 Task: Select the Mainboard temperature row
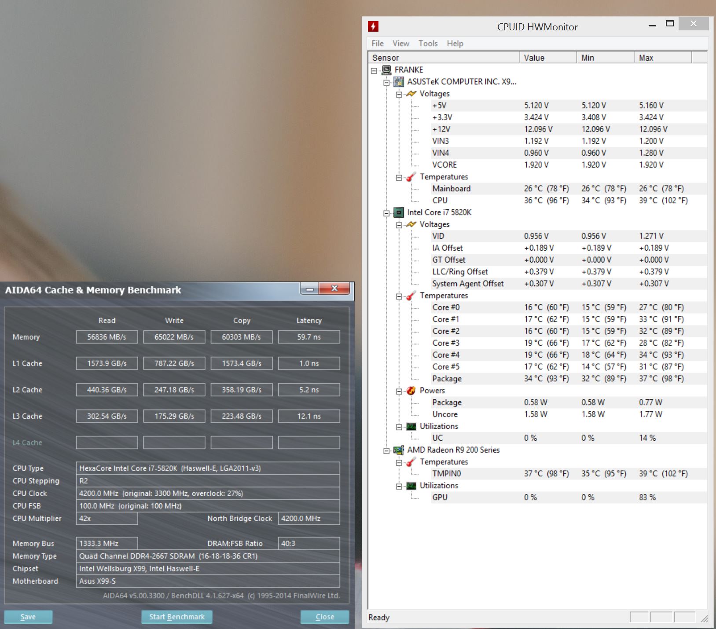point(569,189)
